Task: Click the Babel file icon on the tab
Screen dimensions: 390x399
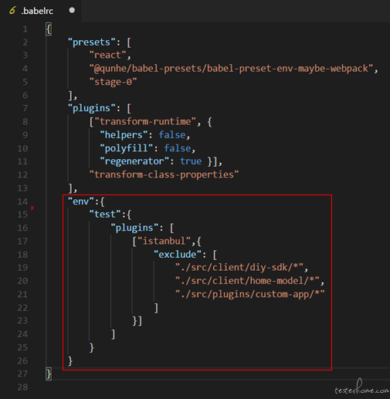Action: click(12, 11)
